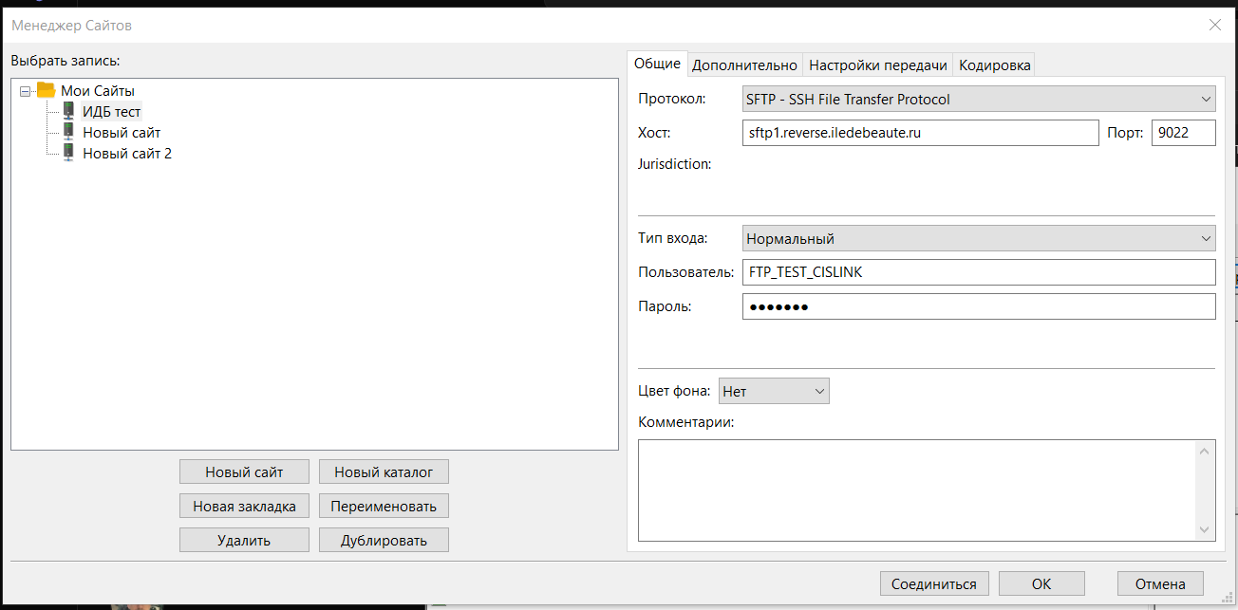Open the Протокол dropdown
Viewport: 1238px width, 610px height.
[x=979, y=99]
